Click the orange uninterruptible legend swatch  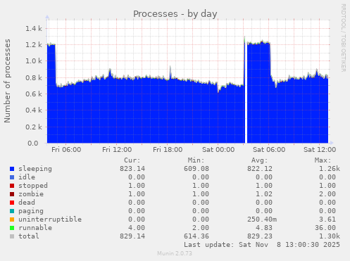click(12, 219)
